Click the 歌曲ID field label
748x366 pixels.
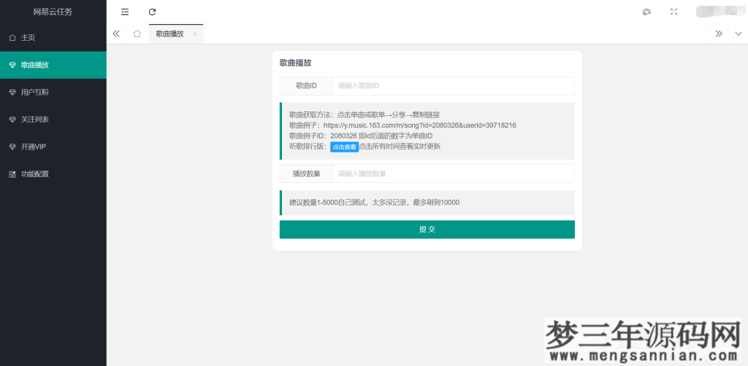[306, 86]
